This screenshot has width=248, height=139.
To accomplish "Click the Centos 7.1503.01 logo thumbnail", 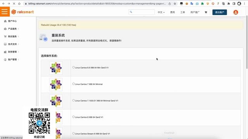I will click(56, 101).
